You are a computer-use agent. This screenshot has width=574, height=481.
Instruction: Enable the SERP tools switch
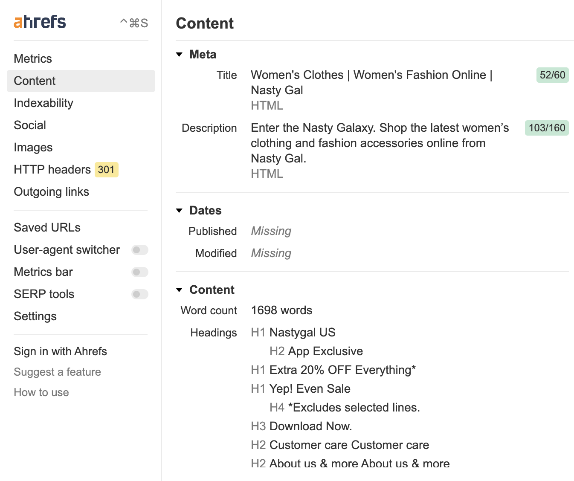coord(139,294)
